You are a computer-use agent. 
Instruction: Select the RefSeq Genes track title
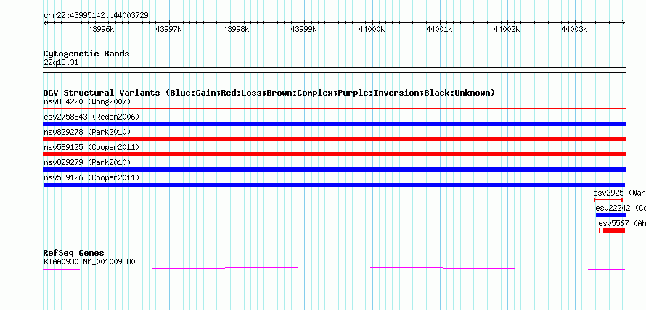(x=73, y=253)
